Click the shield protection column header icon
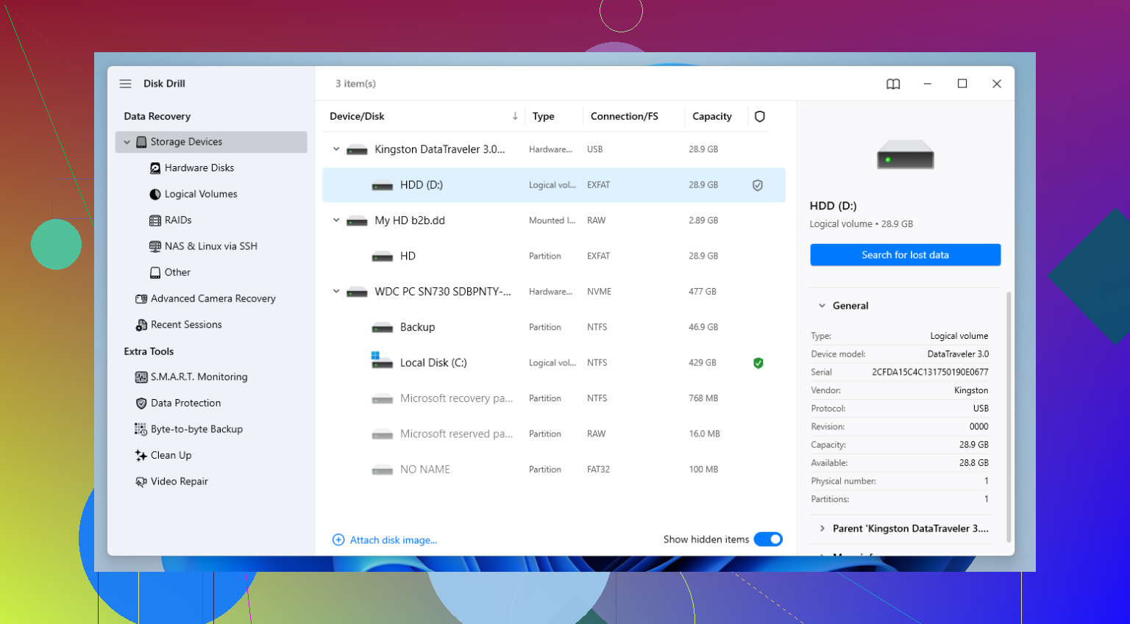Image resolution: width=1130 pixels, height=624 pixels. (760, 116)
